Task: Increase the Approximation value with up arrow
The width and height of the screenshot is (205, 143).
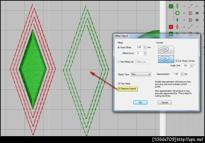Action: [182, 73]
